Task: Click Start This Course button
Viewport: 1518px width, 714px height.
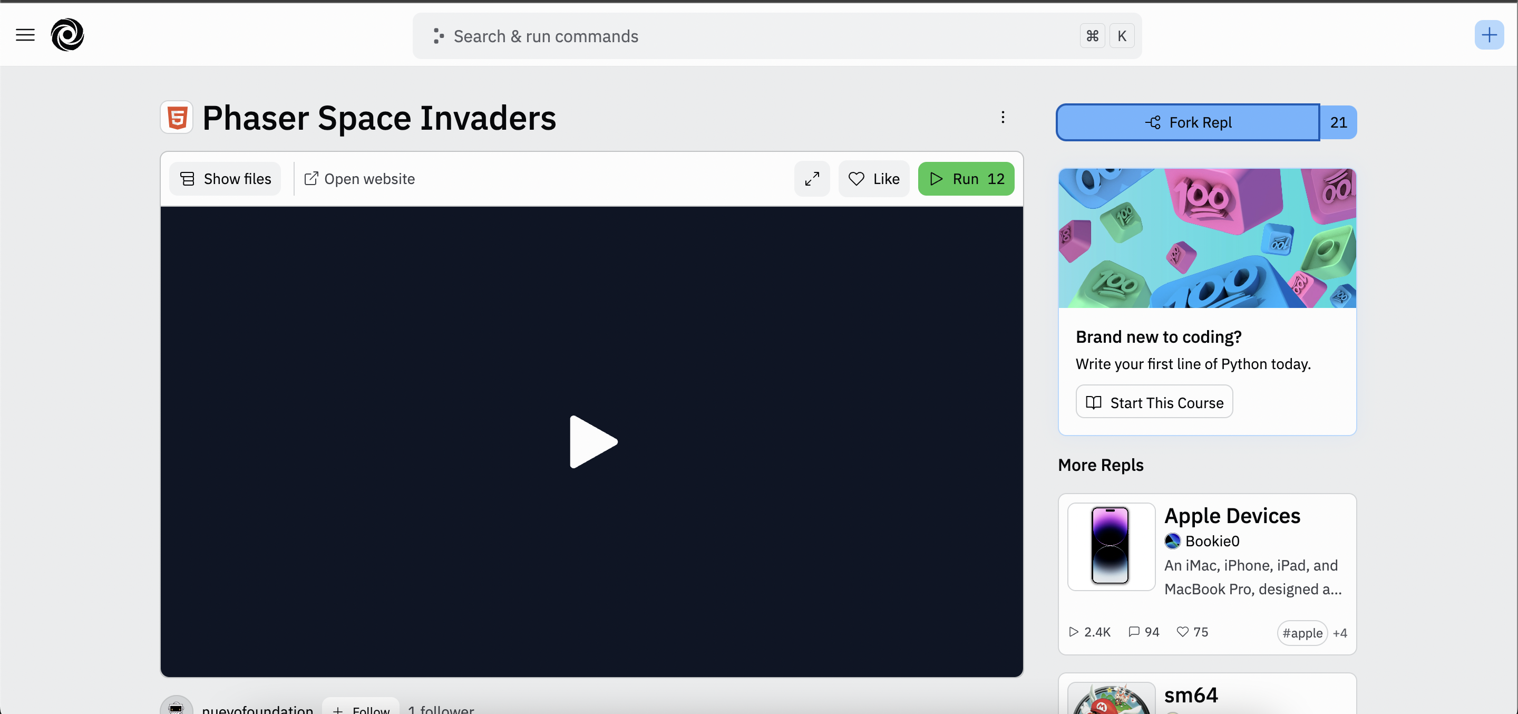Action: pos(1154,403)
